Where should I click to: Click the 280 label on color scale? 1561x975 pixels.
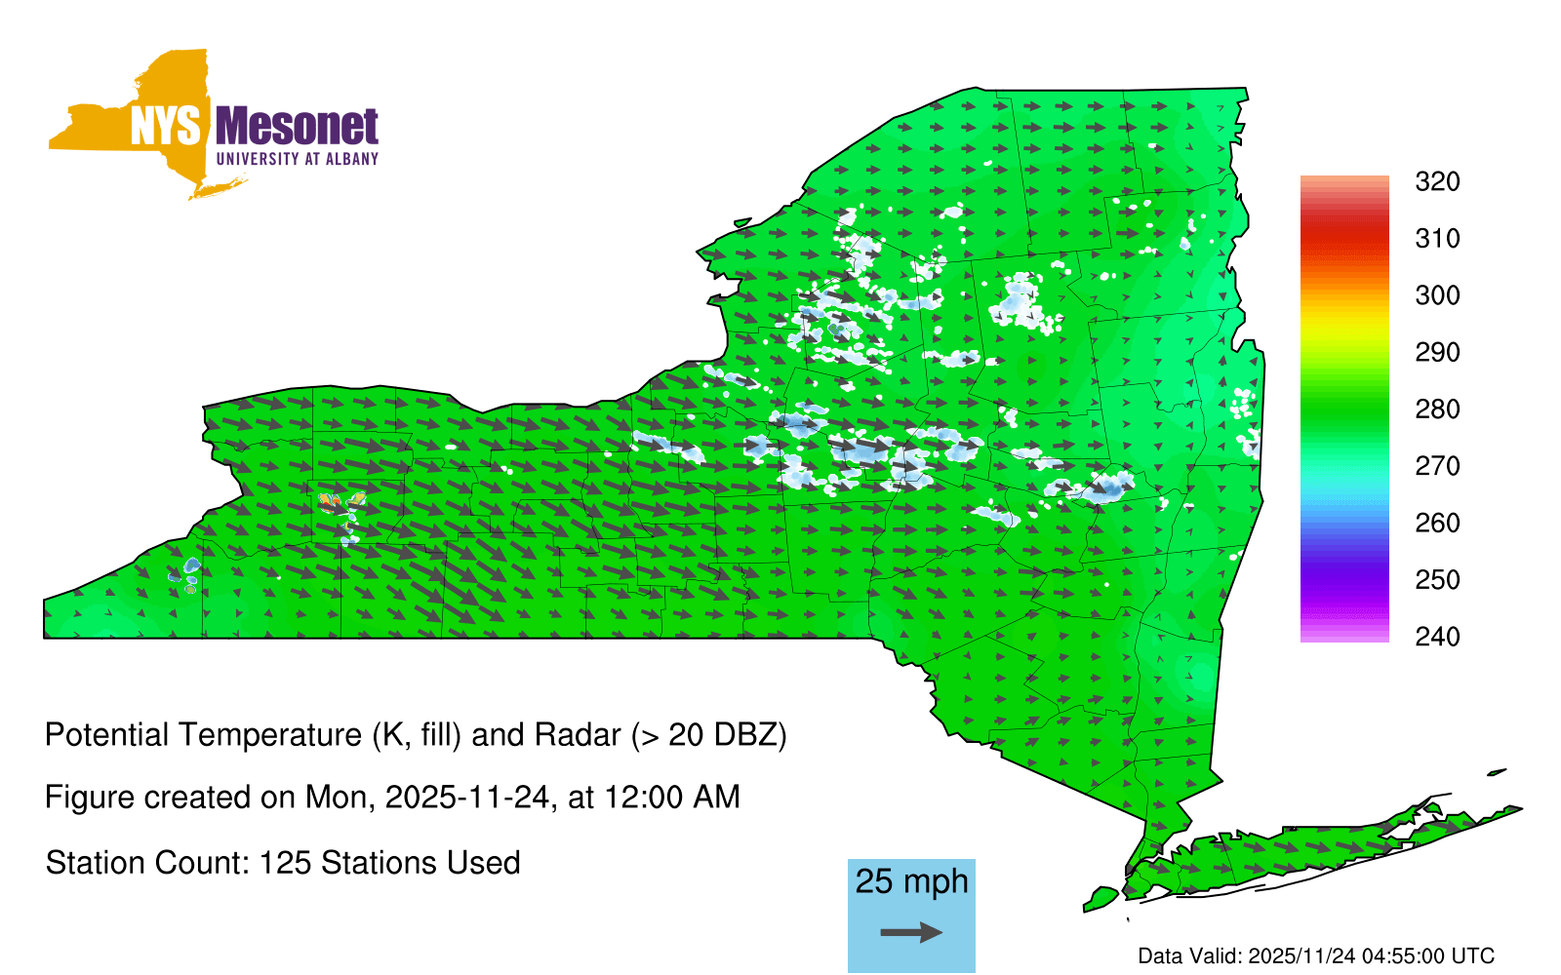[x=1437, y=409]
